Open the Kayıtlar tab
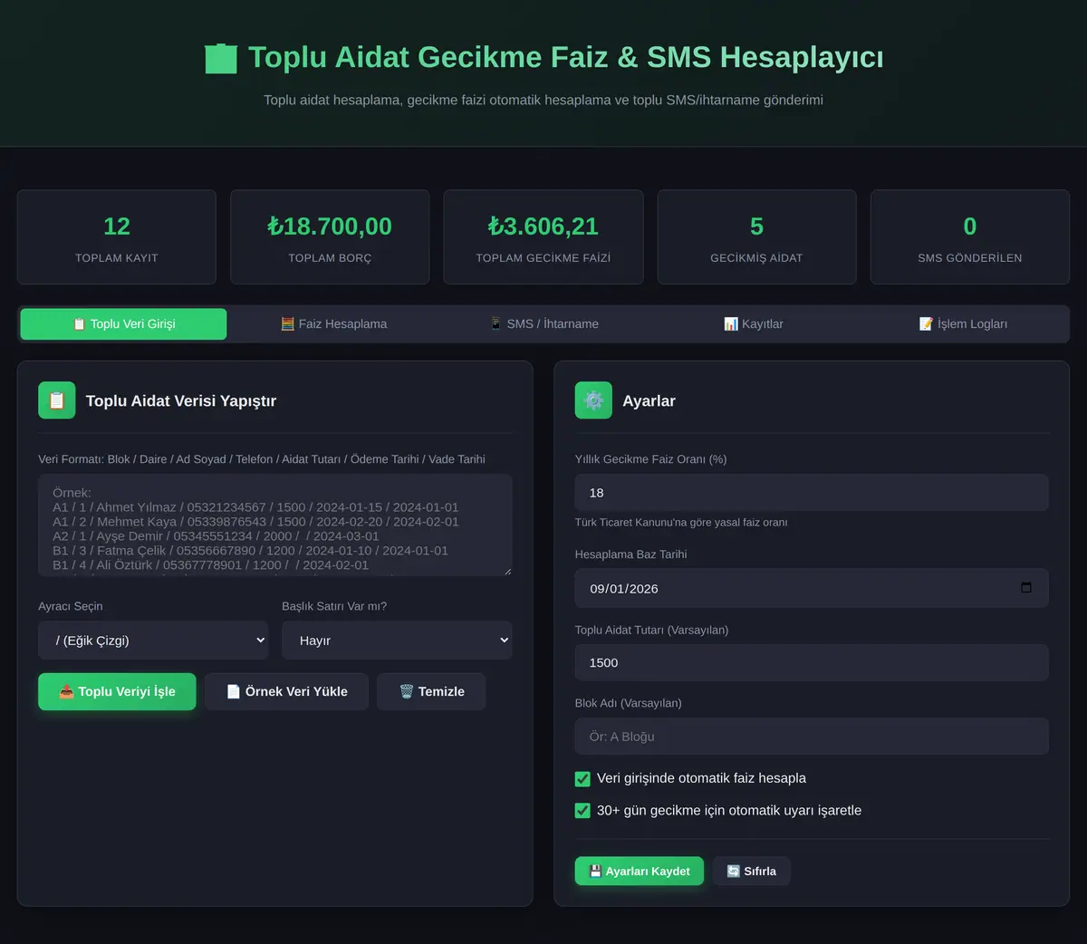 754,323
